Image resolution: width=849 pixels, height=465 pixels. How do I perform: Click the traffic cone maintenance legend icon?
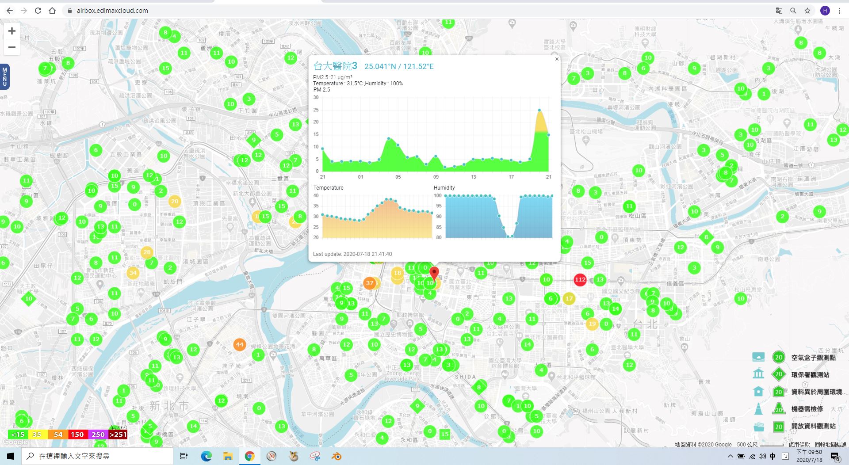758,408
